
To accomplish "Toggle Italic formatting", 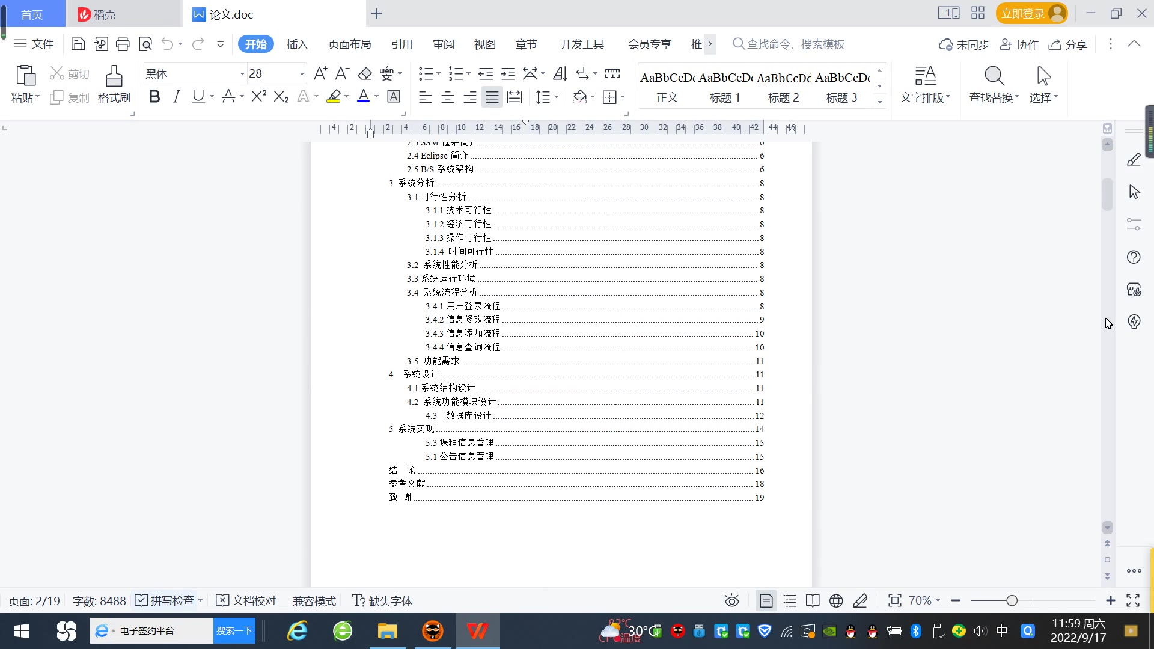I will click(x=176, y=97).
